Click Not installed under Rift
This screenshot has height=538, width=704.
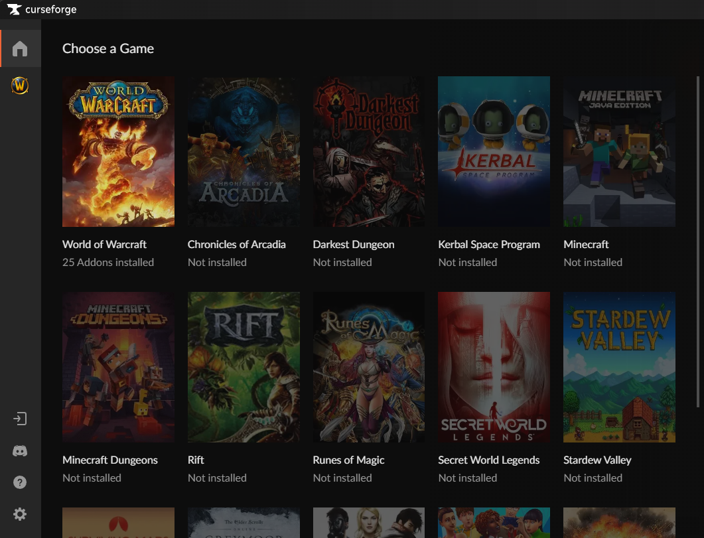(217, 478)
